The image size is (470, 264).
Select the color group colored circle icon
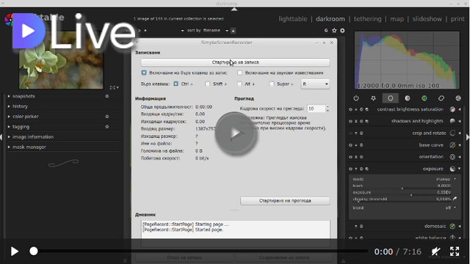(x=424, y=98)
